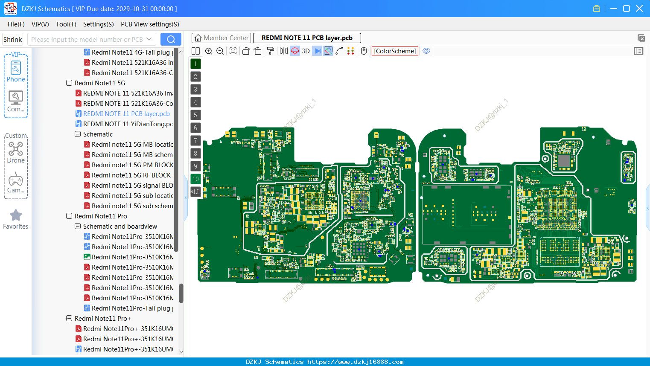The height and width of the screenshot is (366, 650).
Task: Open Redmi note11 5G RF BLOCK file
Action: (128, 175)
